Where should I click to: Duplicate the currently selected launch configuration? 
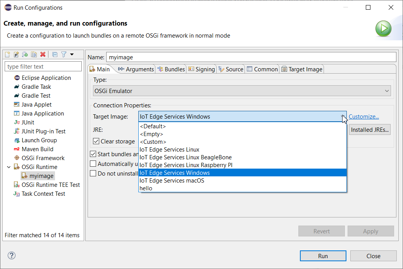pyautogui.click(x=34, y=54)
